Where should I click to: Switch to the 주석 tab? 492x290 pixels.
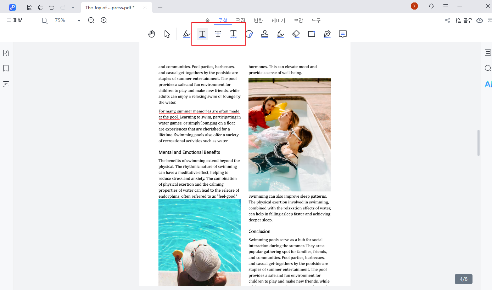[223, 21]
